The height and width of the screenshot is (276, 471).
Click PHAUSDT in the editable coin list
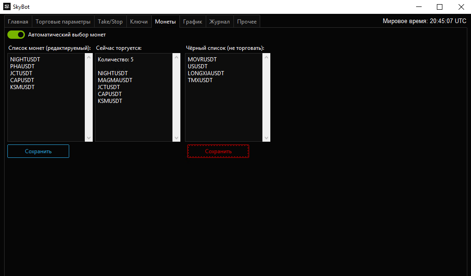pos(22,66)
